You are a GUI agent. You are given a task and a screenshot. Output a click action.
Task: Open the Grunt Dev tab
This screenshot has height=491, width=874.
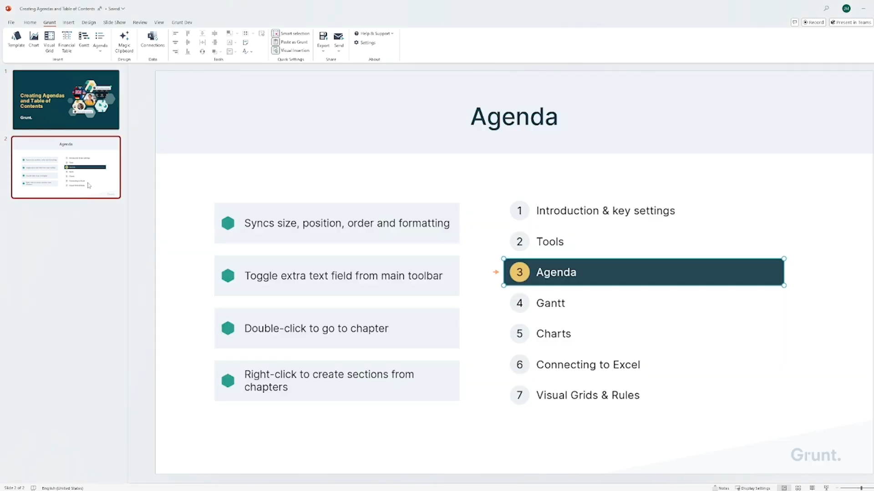pos(182,22)
